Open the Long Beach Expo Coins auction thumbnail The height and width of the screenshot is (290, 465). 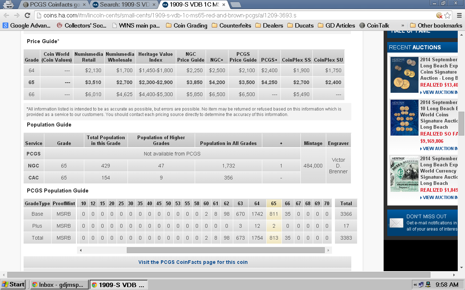pyautogui.click(x=404, y=75)
